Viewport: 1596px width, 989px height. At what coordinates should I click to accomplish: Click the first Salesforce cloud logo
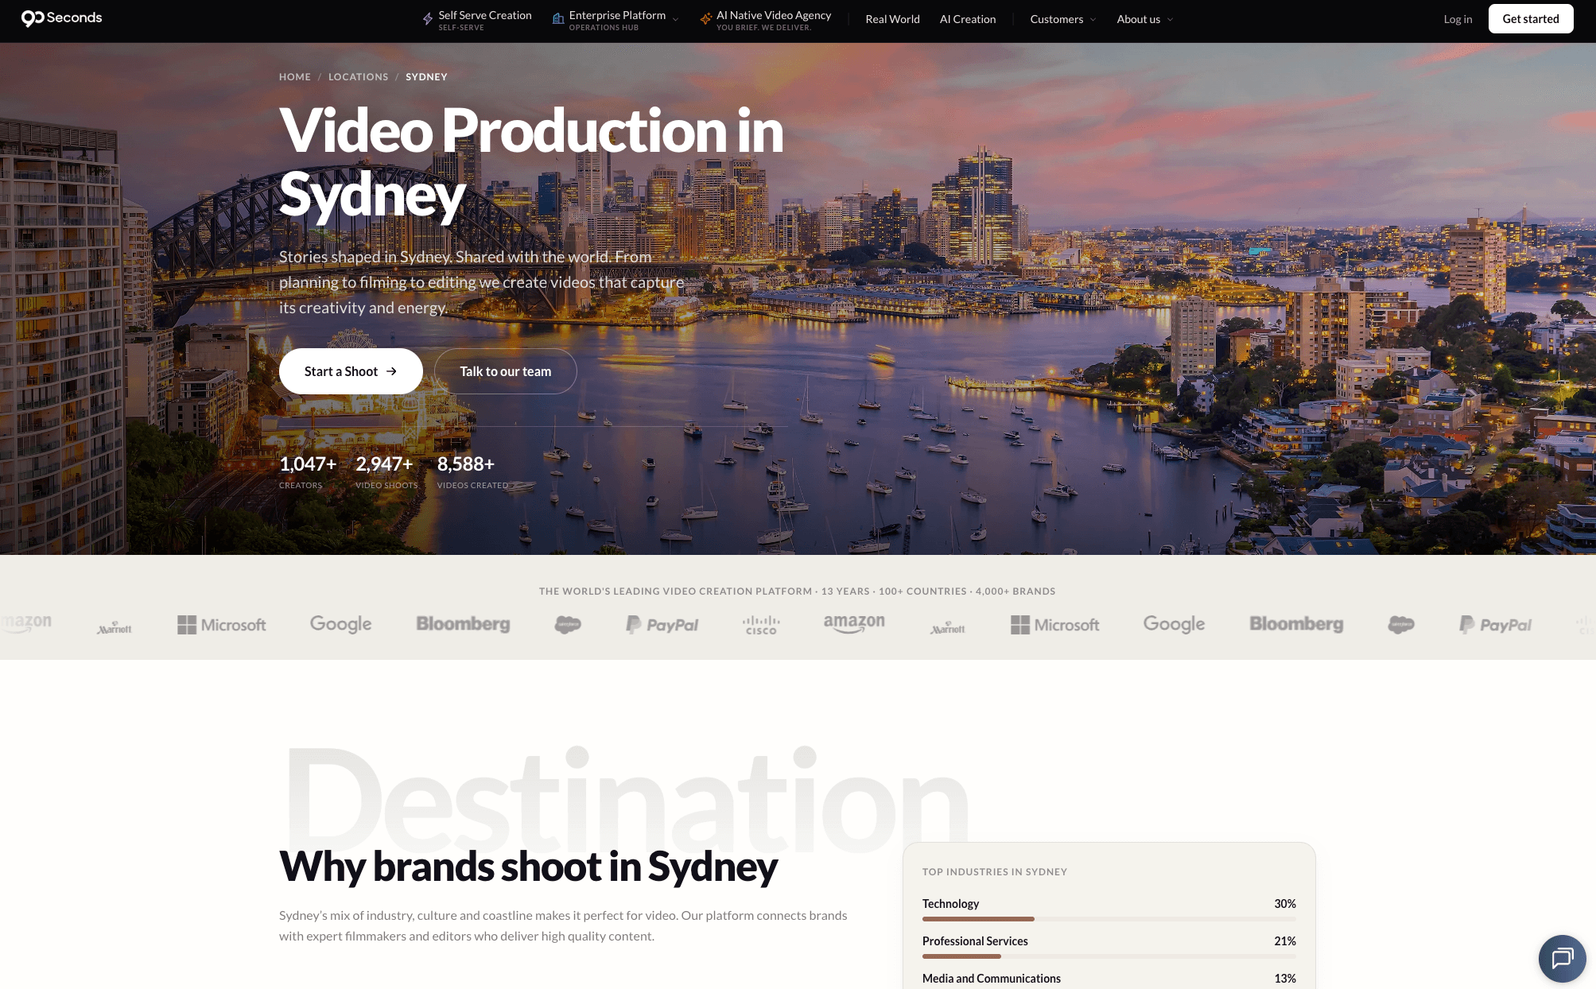(x=568, y=625)
